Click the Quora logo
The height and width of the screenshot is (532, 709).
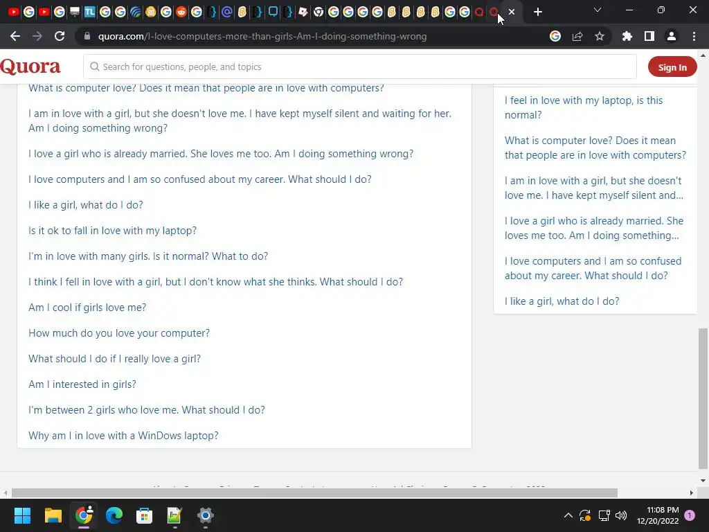(x=30, y=66)
